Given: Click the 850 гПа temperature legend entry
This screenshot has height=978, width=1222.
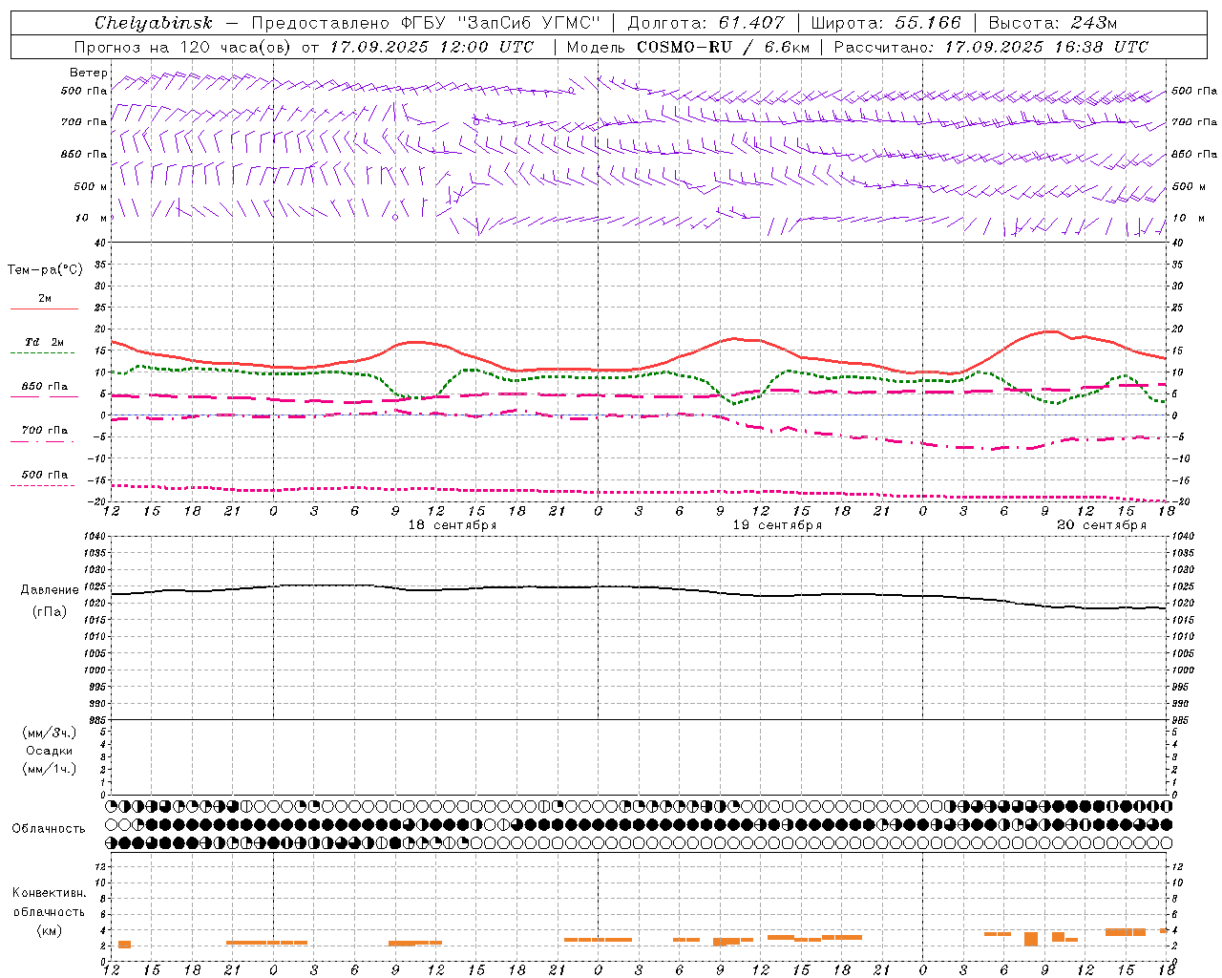Looking at the screenshot, I should click(45, 386).
